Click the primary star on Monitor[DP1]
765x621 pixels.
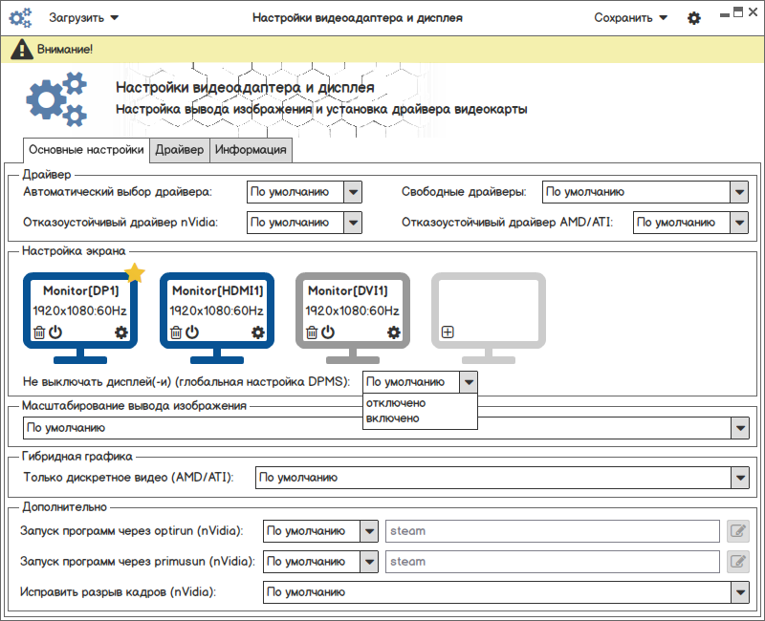pyautogui.click(x=135, y=272)
